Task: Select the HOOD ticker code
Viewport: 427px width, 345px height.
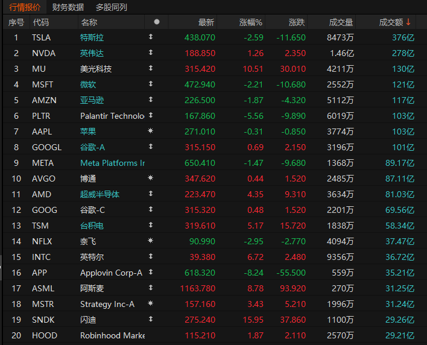Action: [45, 335]
